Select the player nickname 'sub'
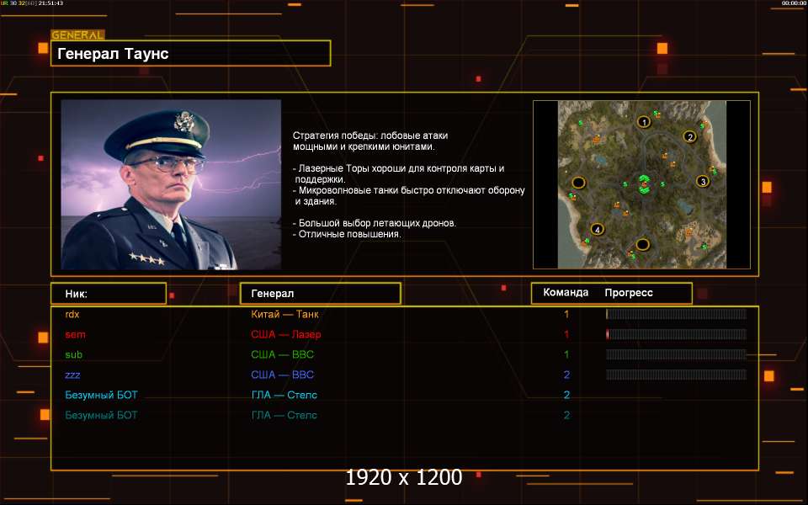The height and width of the screenshot is (505, 808). [74, 354]
